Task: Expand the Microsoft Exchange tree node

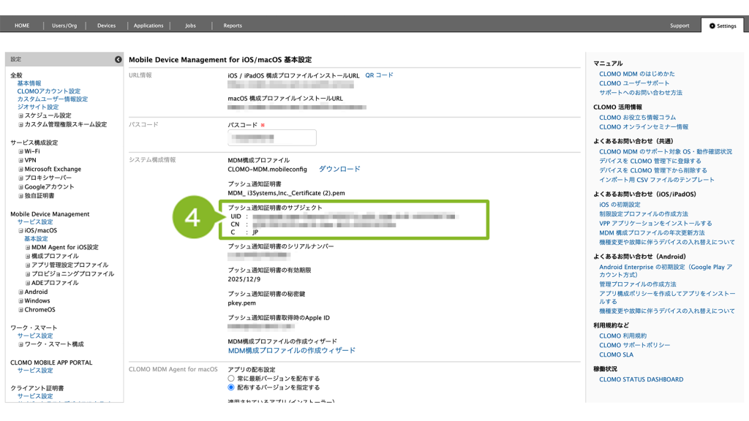Action: pyautogui.click(x=21, y=169)
